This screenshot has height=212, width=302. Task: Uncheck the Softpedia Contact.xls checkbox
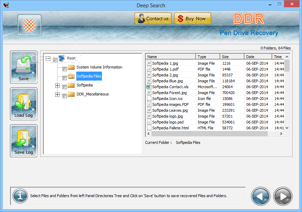click(x=148, y=86)
